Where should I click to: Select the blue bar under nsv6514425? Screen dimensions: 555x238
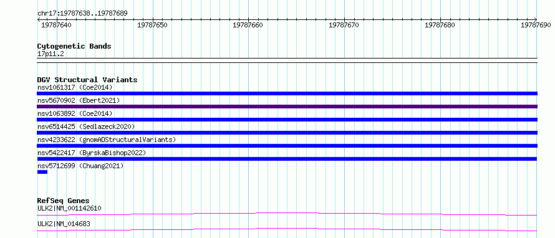[x=287, y=133]
